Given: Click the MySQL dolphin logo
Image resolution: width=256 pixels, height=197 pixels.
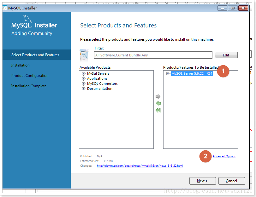Looking at the screenshot, I should [x=27, y=18].
